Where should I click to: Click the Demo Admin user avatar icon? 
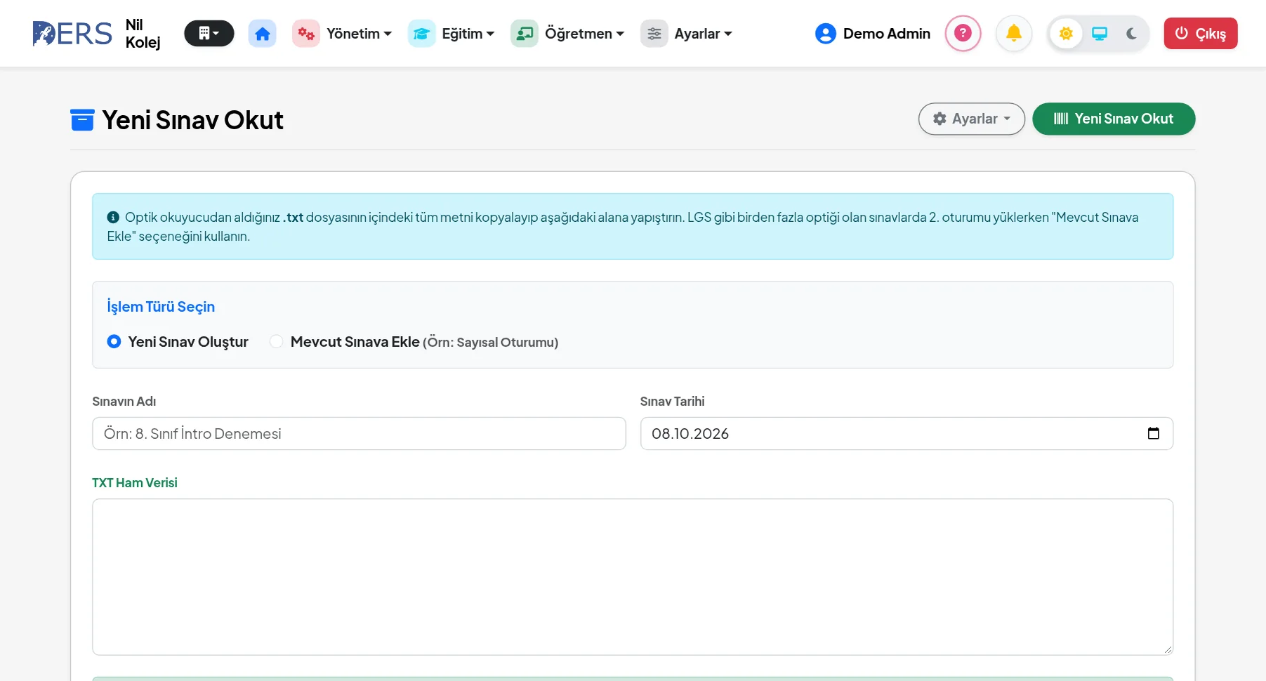click(826, 34)
